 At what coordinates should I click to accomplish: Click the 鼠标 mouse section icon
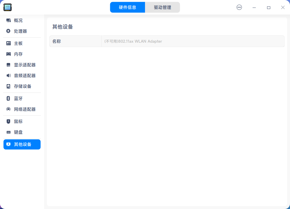[x=8, y=121]
